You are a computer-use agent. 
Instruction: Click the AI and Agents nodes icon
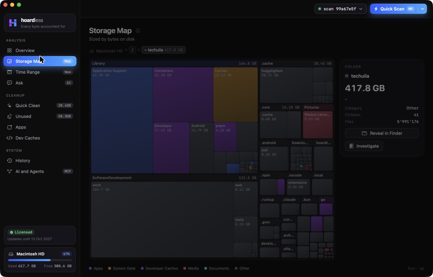[x=9, y=171]
